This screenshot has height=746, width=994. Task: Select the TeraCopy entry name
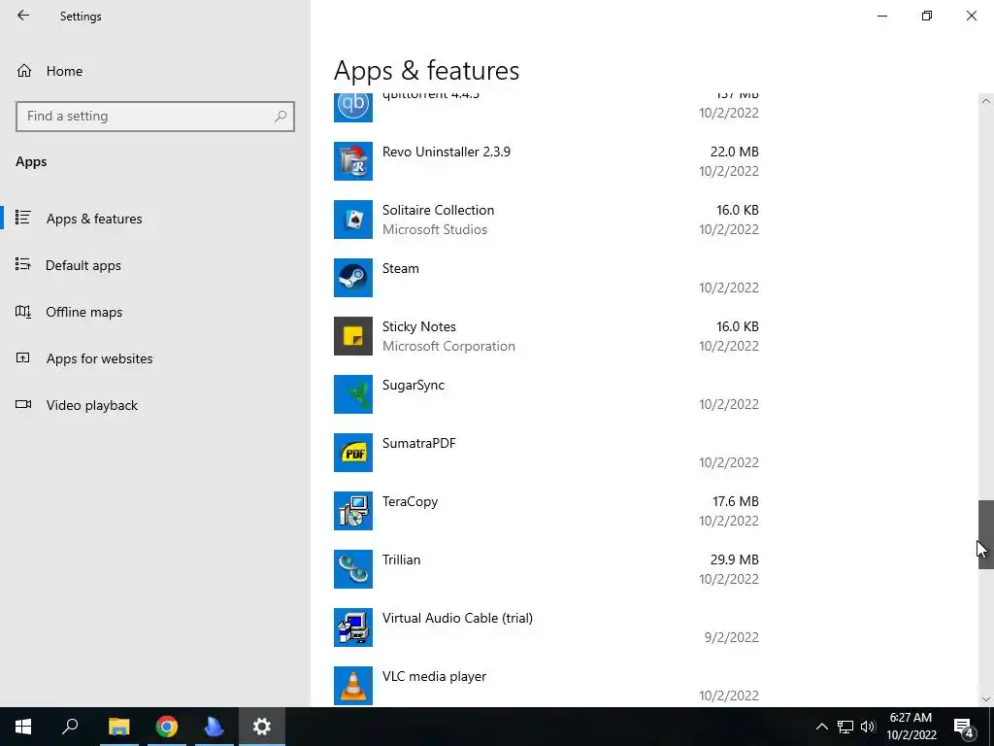pos(411,502)
